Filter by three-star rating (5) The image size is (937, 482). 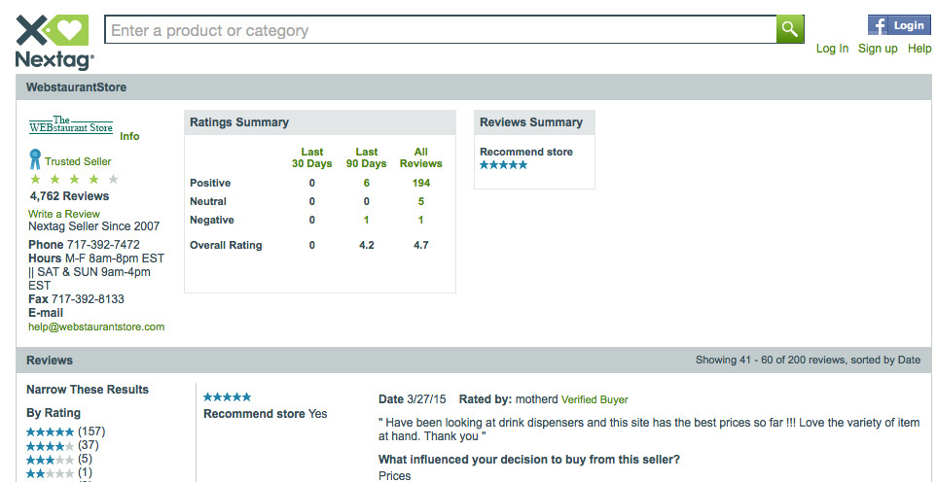[x=59, y=459]
